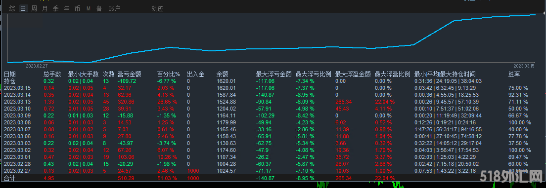
Task: Click the 盈亏金额 column header
Action: (130, 74)
